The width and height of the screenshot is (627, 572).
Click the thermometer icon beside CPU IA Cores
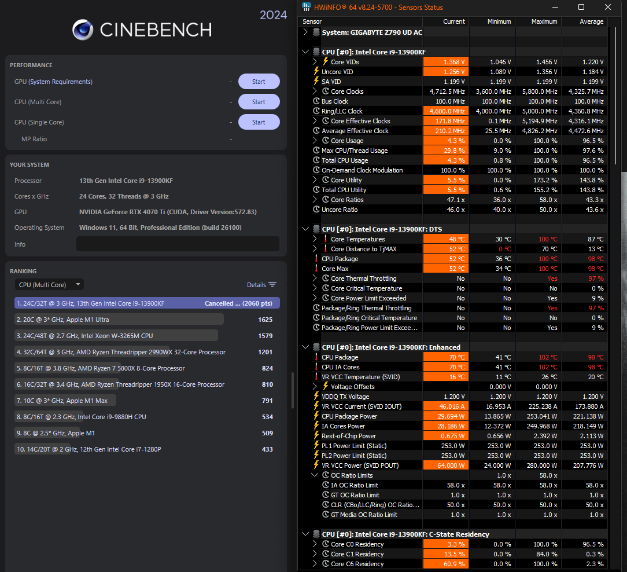(x=316, y=366)
